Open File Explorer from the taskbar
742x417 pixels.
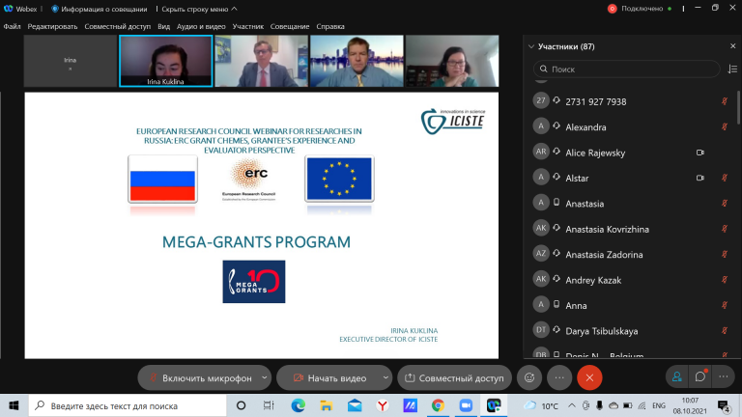point(326,405)
